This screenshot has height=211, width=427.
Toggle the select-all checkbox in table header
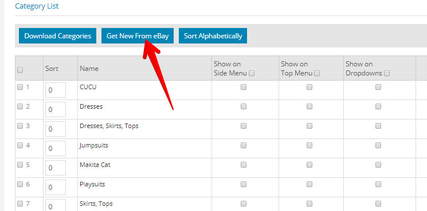20,70
